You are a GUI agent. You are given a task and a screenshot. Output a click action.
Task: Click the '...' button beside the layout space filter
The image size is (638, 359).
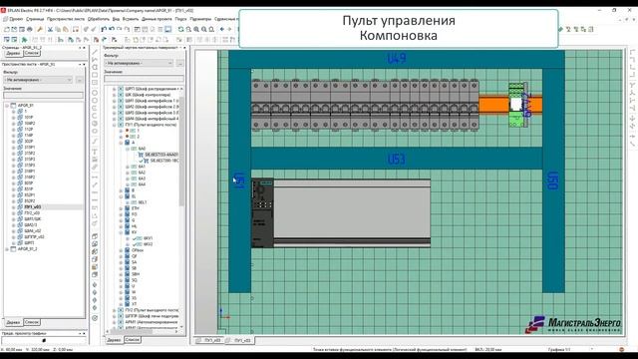point(80,80)
